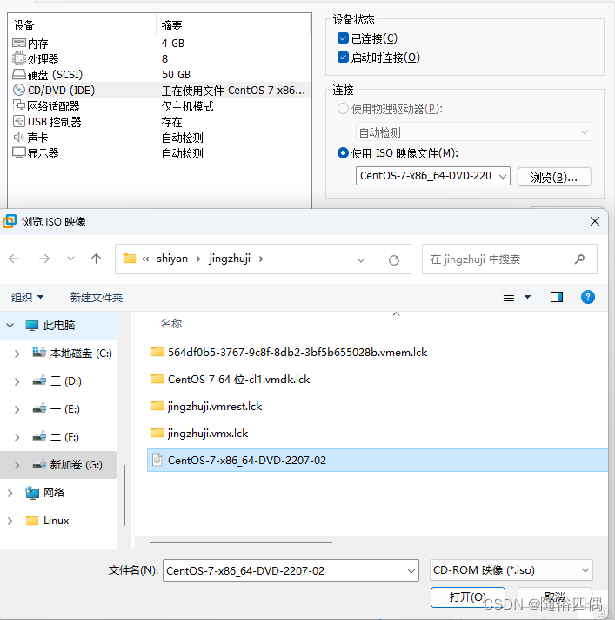Click the navigation pane vertical scrollbar
615x620 pixels.
click(x=124, y=495)
